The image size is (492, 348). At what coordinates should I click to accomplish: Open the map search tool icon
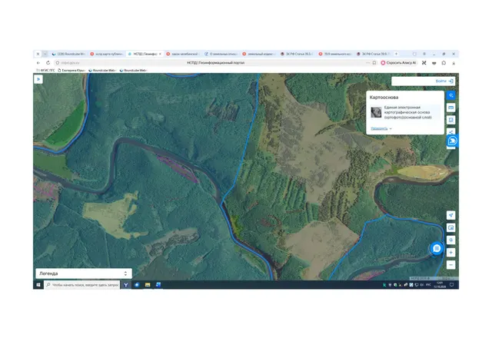tap(451, 95)
